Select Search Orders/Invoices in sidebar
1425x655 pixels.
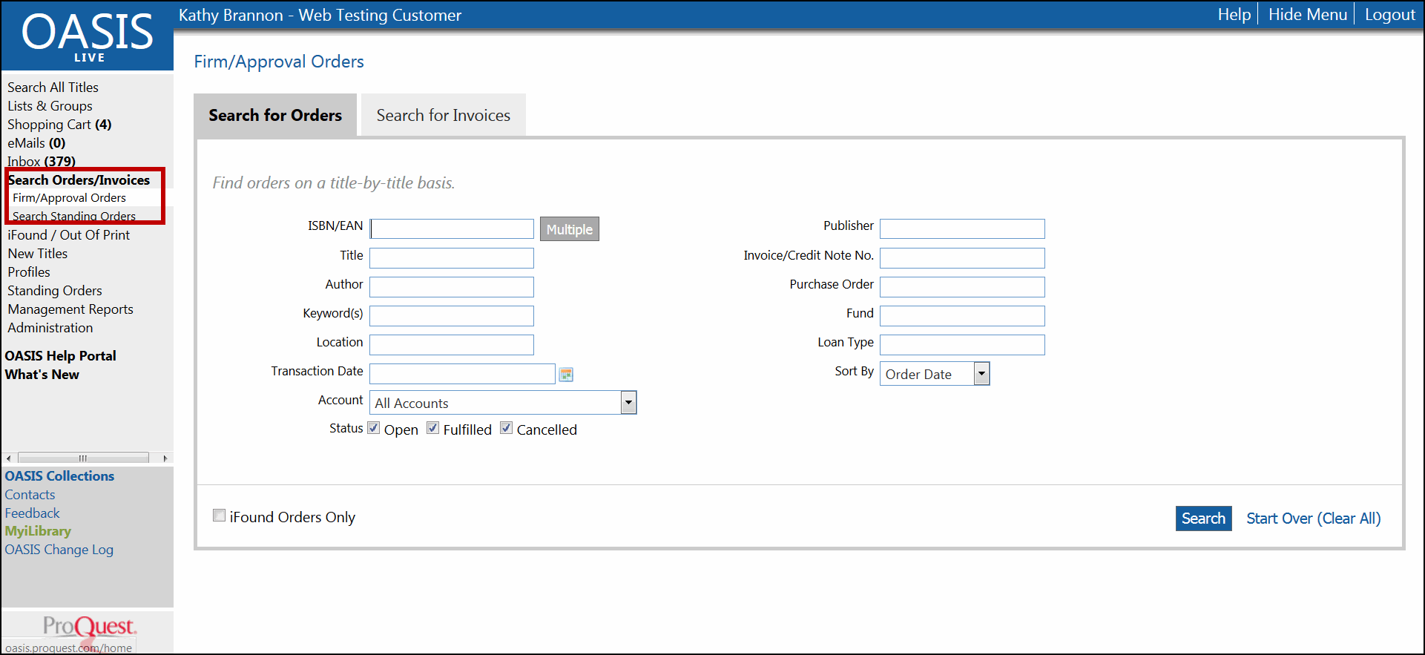pos(79,180)
